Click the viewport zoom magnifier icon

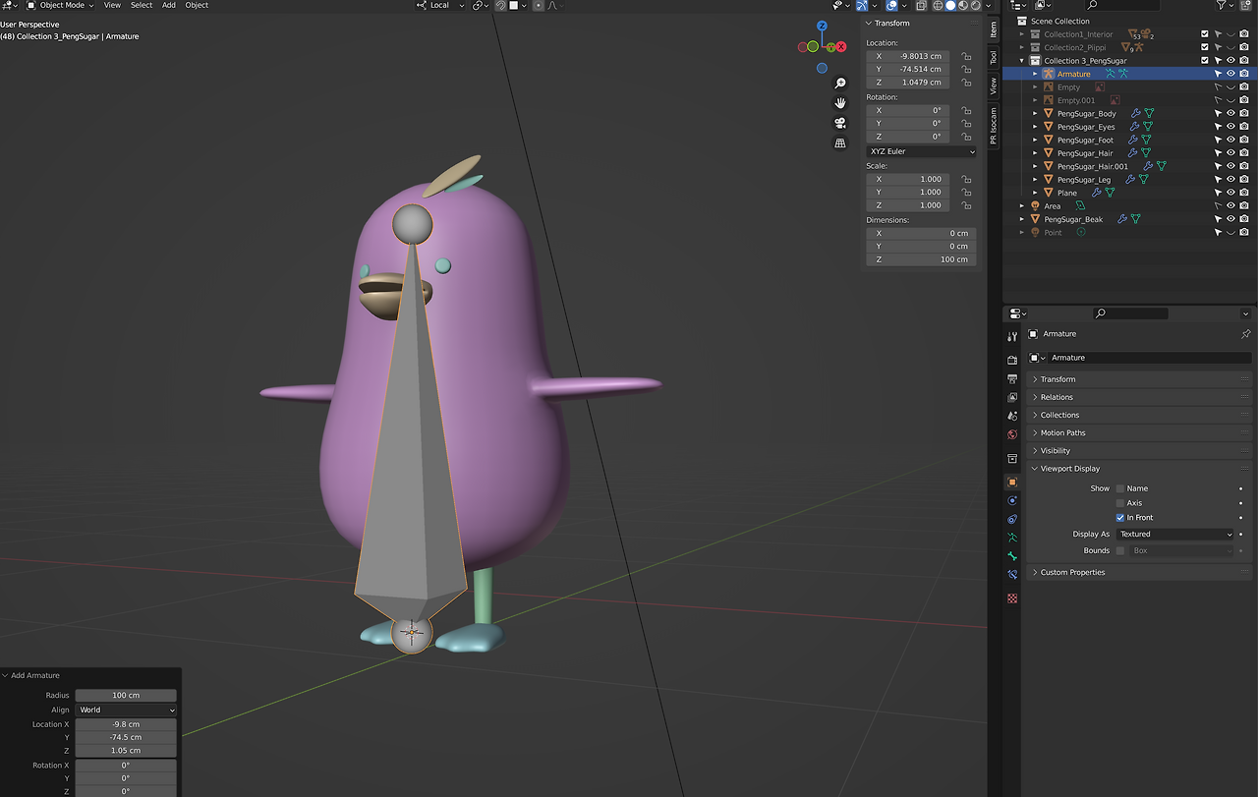(x=840, y=84)
